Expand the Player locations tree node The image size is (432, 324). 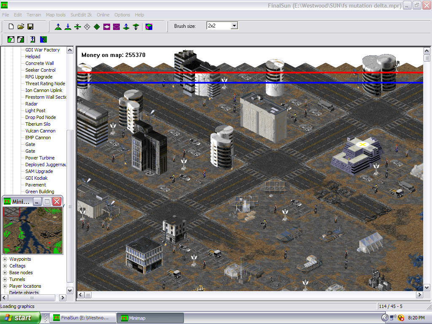point(5,286)
